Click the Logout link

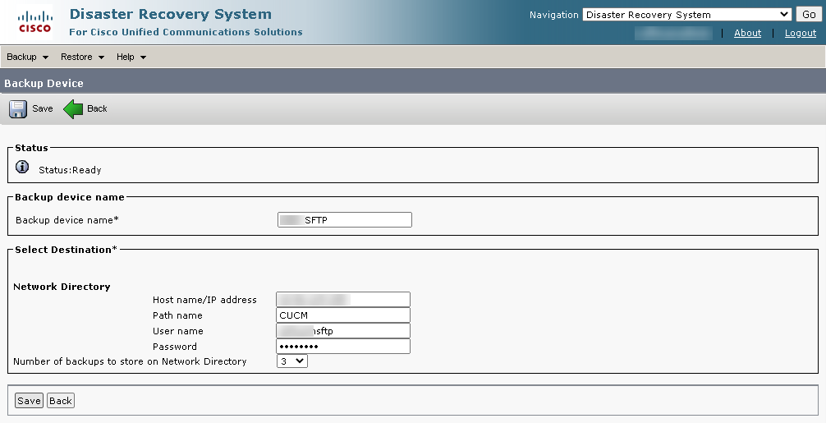(801, 33)
